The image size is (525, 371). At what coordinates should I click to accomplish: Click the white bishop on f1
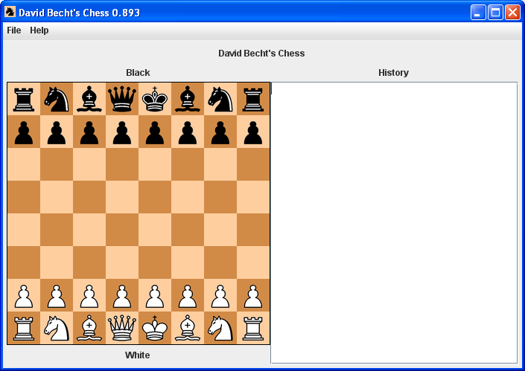point(188,328)
